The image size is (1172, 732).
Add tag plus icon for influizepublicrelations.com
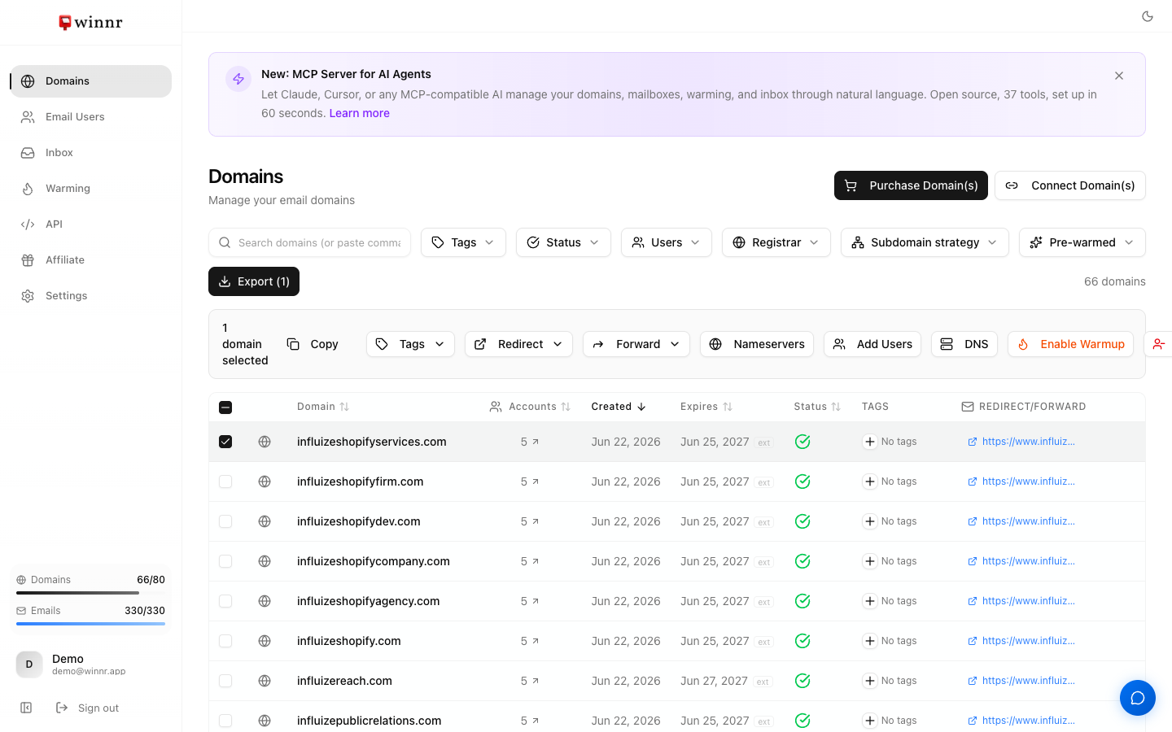click(x=870, y=721)
